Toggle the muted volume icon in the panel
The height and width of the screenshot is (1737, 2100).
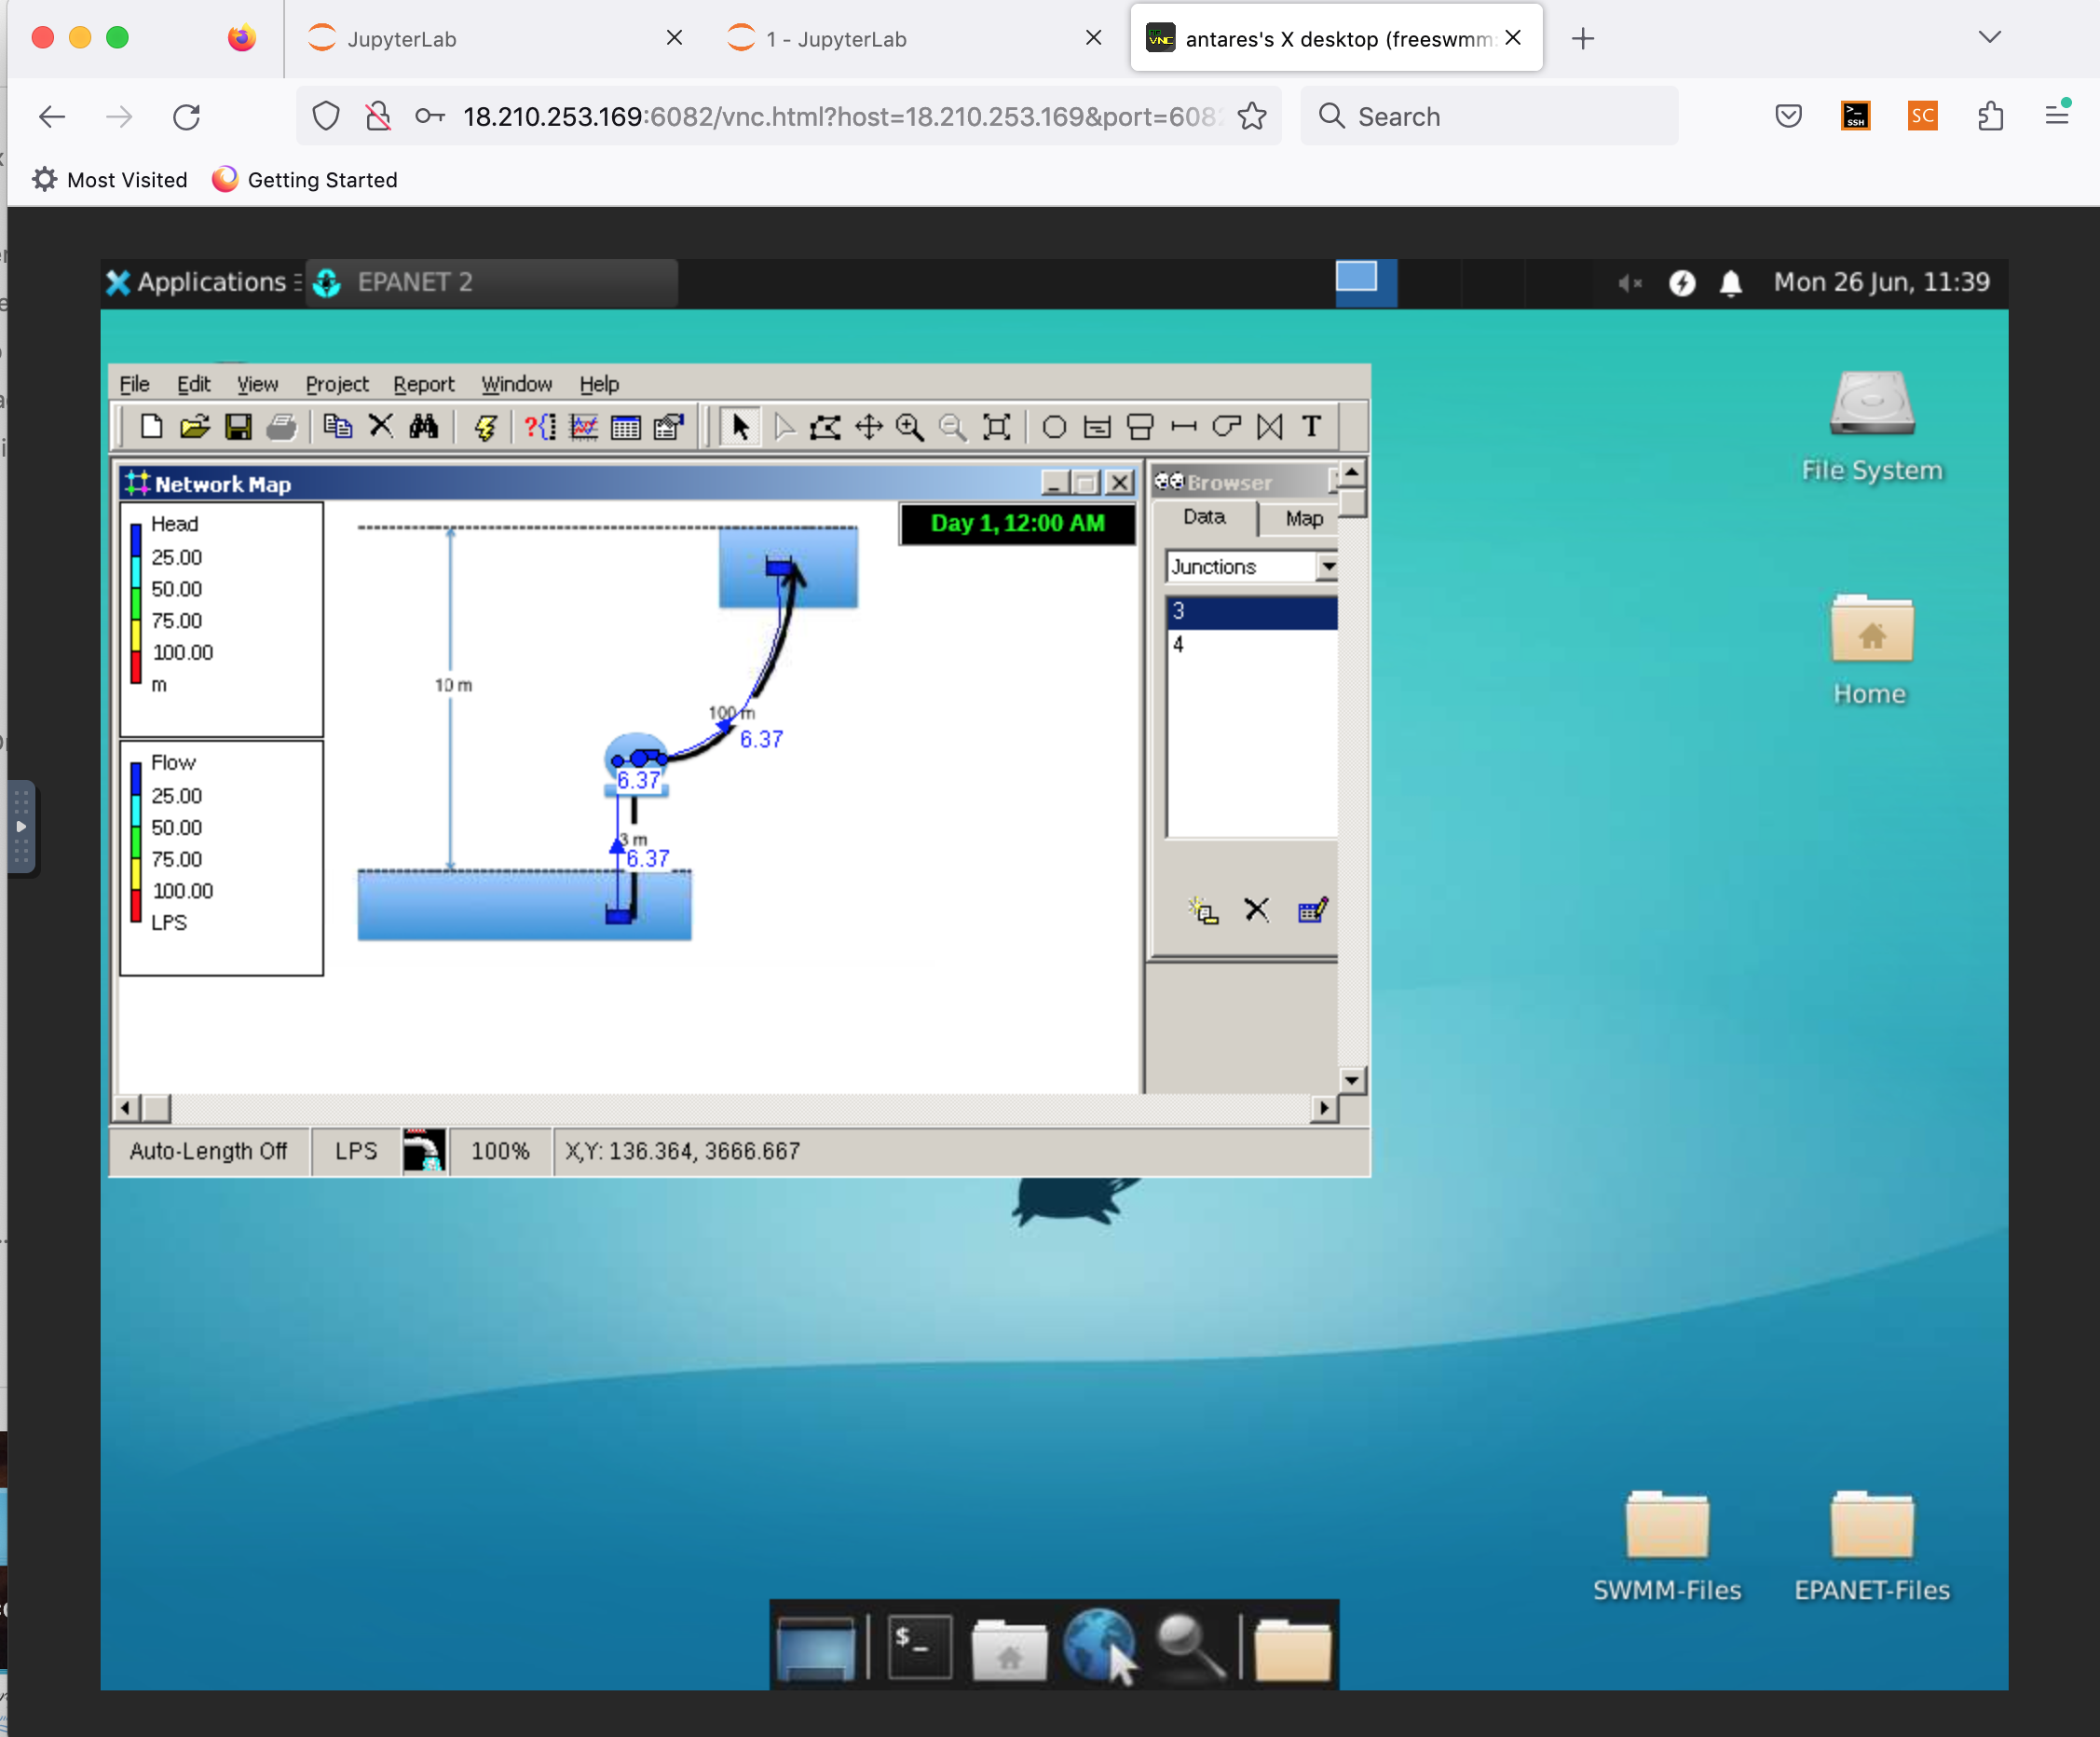pos(1629,283)
